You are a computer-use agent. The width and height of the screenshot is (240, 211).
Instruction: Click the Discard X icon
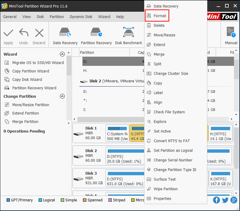tap(39, 33)
